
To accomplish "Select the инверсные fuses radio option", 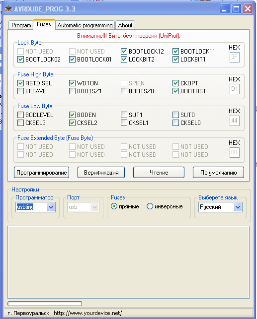I will 150,206.
